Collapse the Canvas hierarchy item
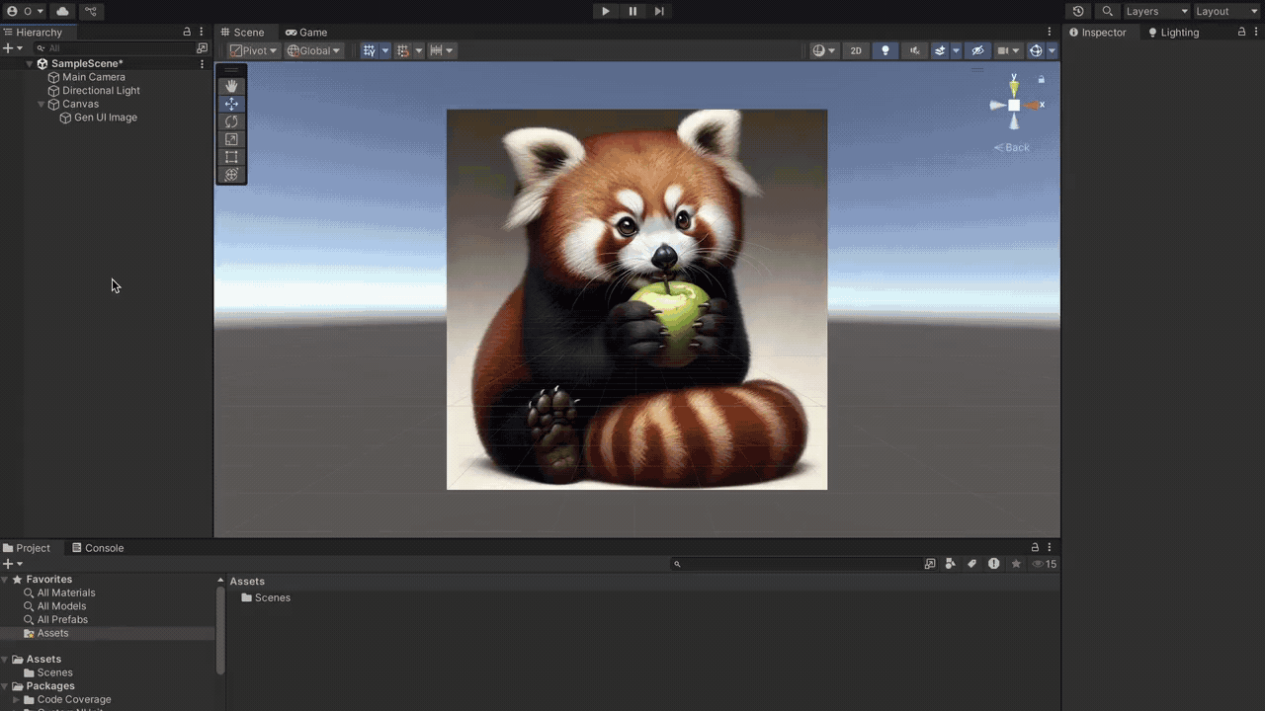 [x=42, y=104]
